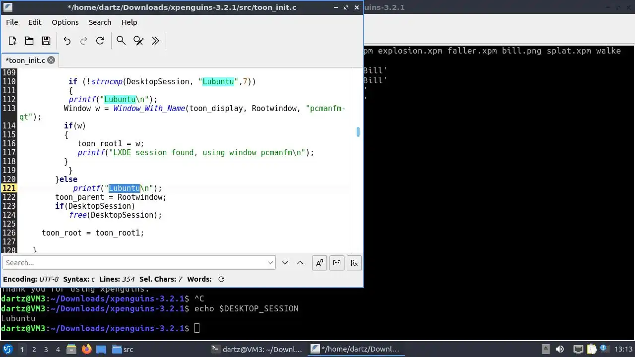This screenshot has height=357, width=635.
Task: Expand the search history dropdown arrow
Action: click(x=270, y=263)
